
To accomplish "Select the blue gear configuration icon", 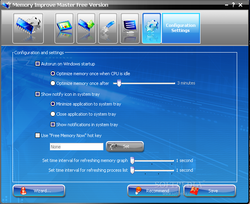I will (x=152, y=28).
